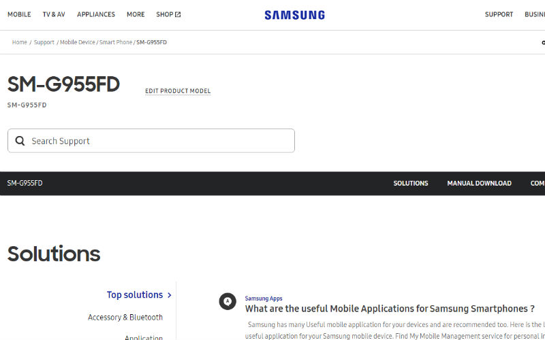This screenshot has height=340, width=545.
Task: Switch to the MANUAL DOWNLOAD tab
Action: (479, 183)
